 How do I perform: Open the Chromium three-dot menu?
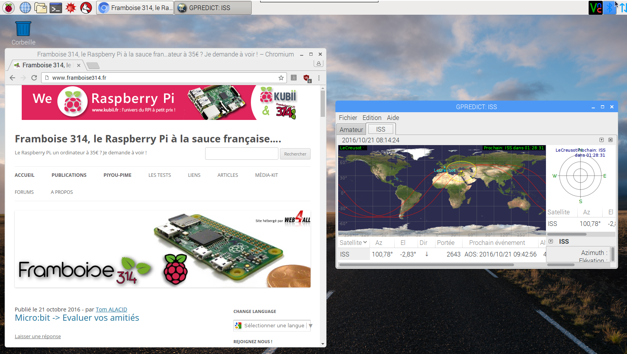click(319, 78)
